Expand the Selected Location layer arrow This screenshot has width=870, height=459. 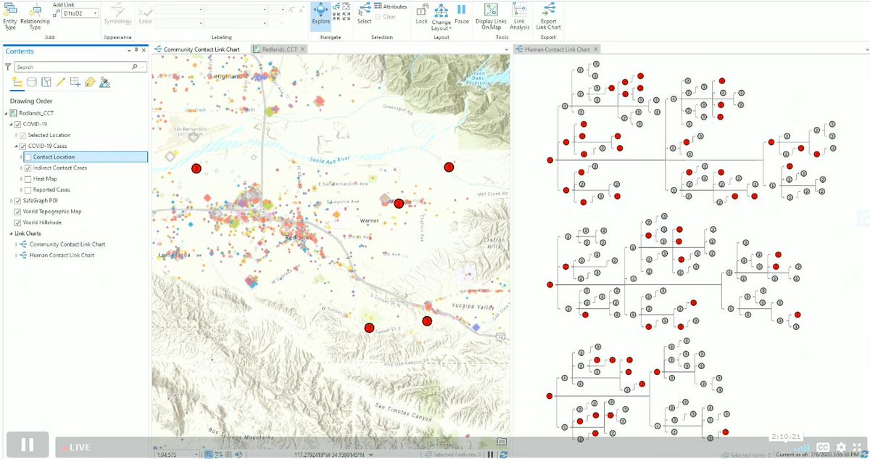(16, 135)
